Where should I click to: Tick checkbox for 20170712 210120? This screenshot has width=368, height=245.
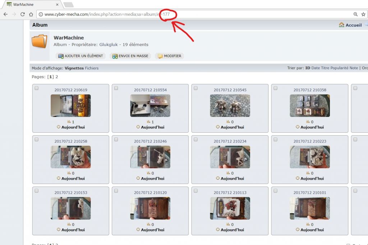(116, 191)
